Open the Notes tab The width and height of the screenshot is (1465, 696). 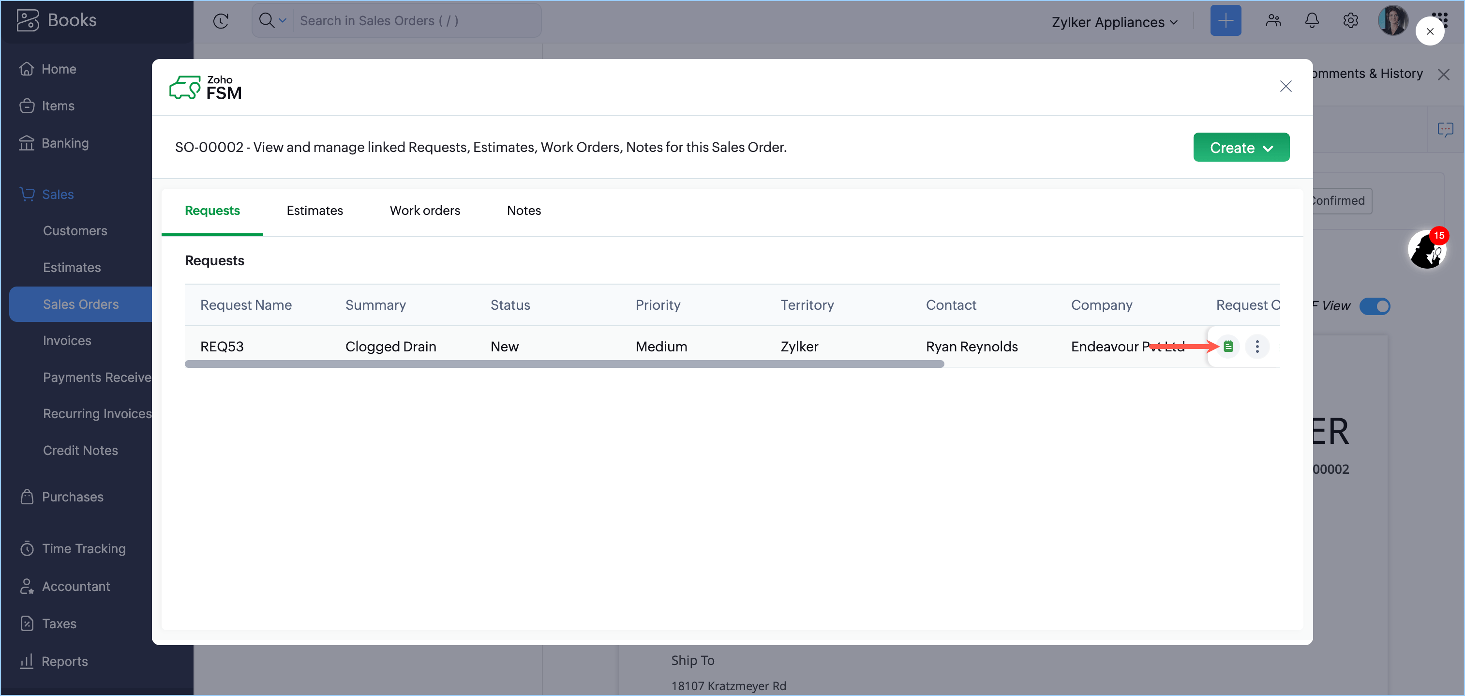(523, 211)
